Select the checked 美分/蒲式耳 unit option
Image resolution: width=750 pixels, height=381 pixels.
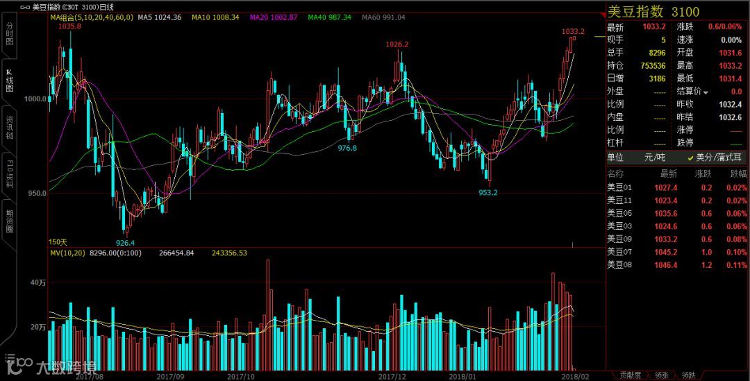pyautogui.click(x=714, y=158)
